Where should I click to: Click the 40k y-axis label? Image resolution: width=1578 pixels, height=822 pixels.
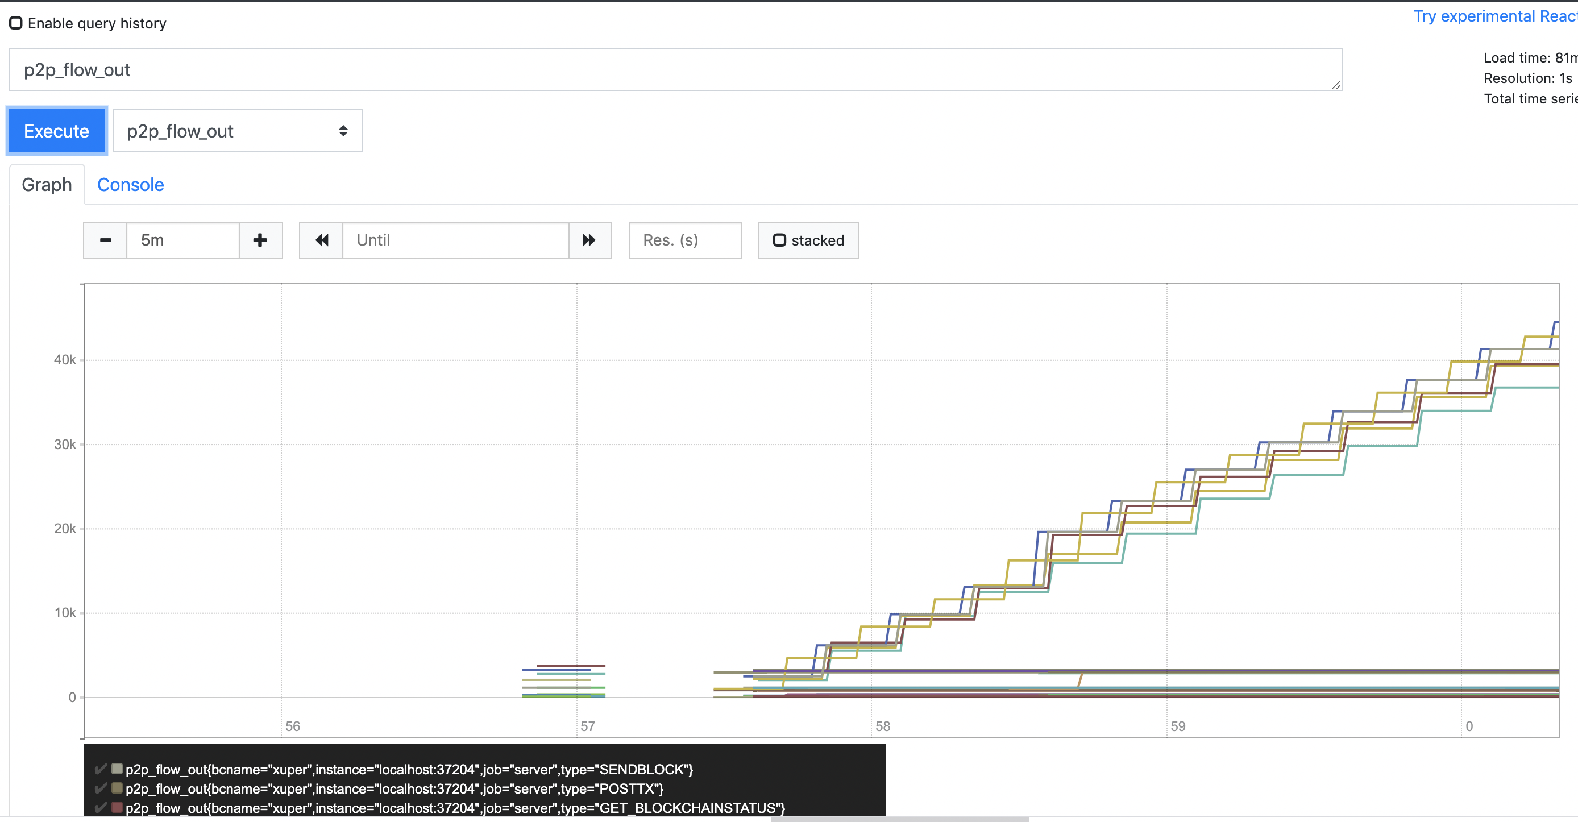(65, 360)
